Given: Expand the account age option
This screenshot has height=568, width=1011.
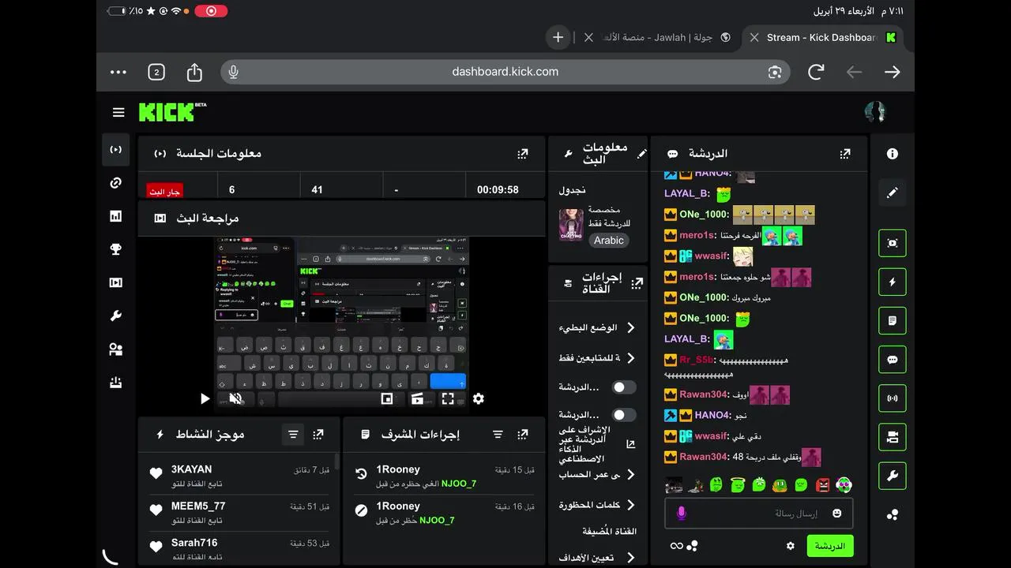Looking at the screenshot, I should tap(598, 475).
